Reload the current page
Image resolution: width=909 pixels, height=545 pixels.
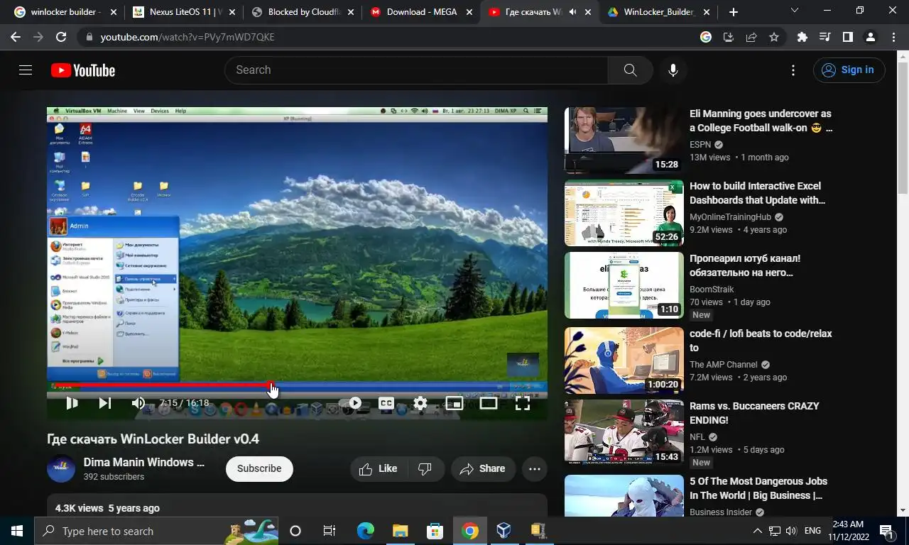[x=61, y=37]
